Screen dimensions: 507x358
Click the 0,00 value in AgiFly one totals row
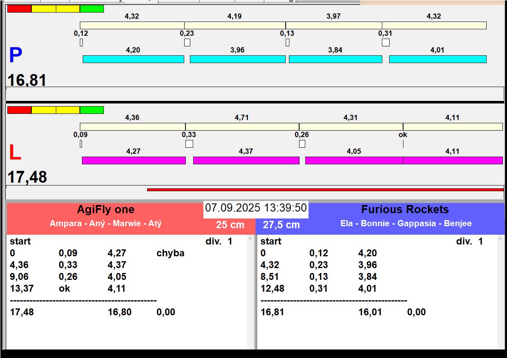point(166,312)
